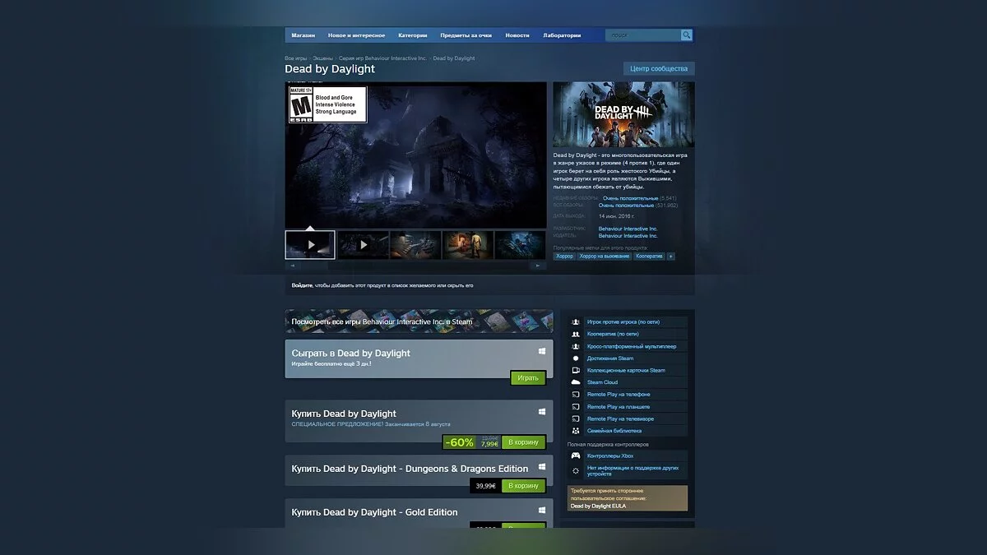This screenshot has height=555, width=987.
Task: Click the online co-op icon
Action: click(576, 335)
